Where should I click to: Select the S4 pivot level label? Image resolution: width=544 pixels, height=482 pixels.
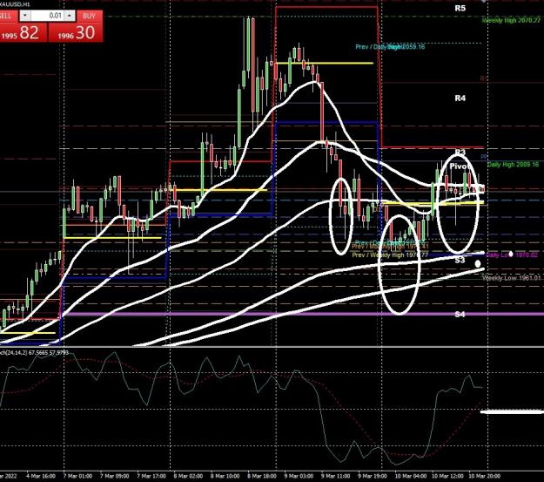pyautogui.click(x=460, y=315)
